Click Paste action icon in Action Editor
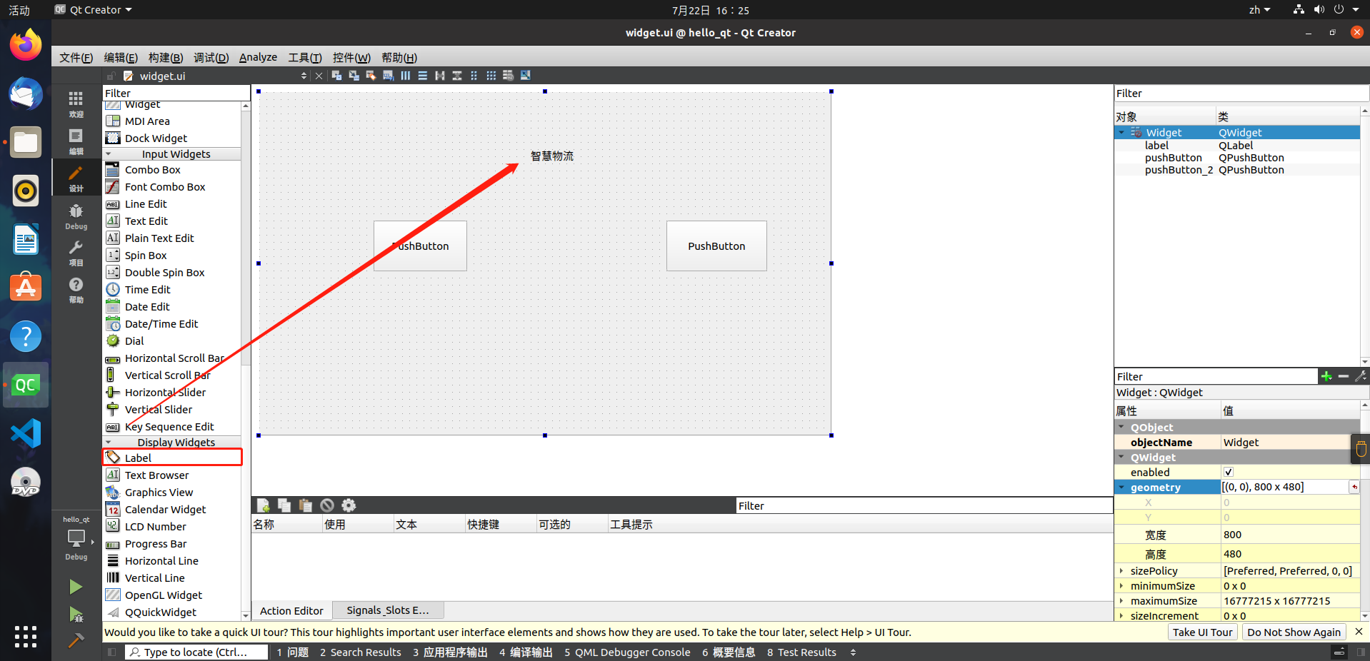Image resolution: width=1370 pixels, height=661 pixels. (x=306, y=505)
